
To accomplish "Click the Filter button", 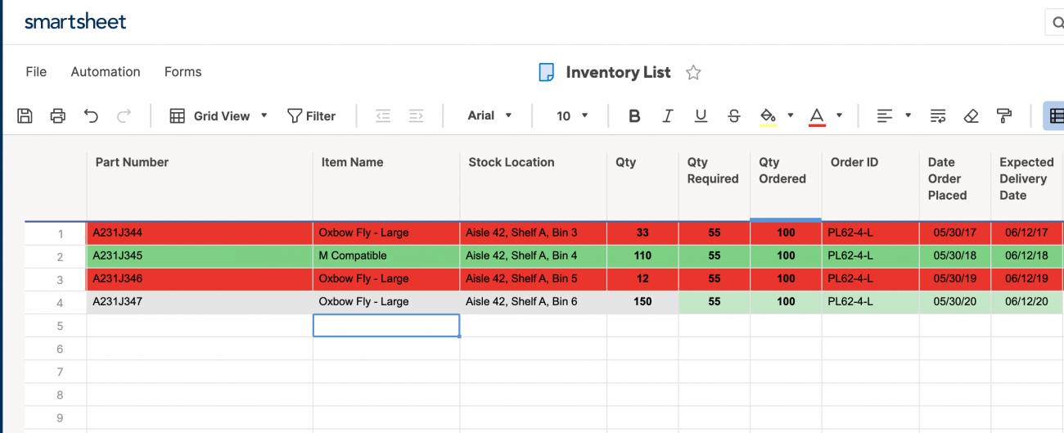I will coord(312,116).
